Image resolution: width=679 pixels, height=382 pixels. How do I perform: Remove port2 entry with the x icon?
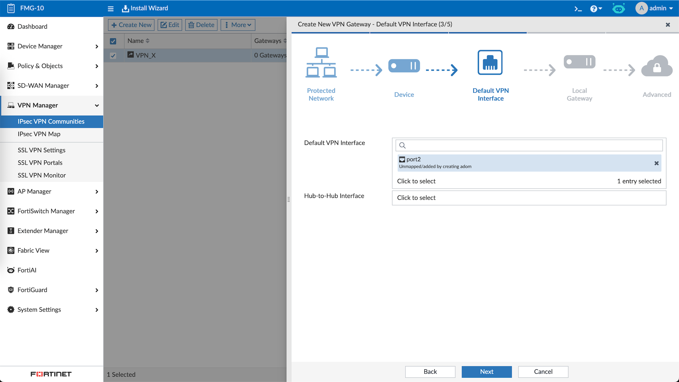pos(656,163)
